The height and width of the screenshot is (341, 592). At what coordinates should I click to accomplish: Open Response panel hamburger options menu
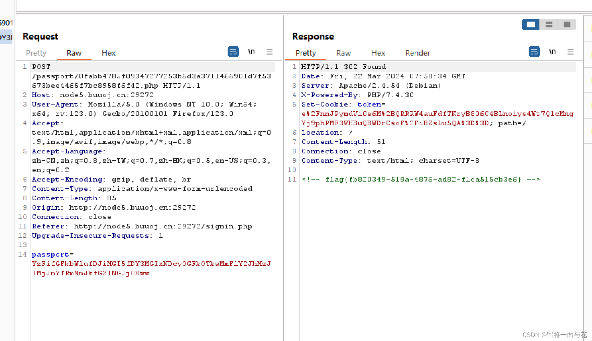571,52
